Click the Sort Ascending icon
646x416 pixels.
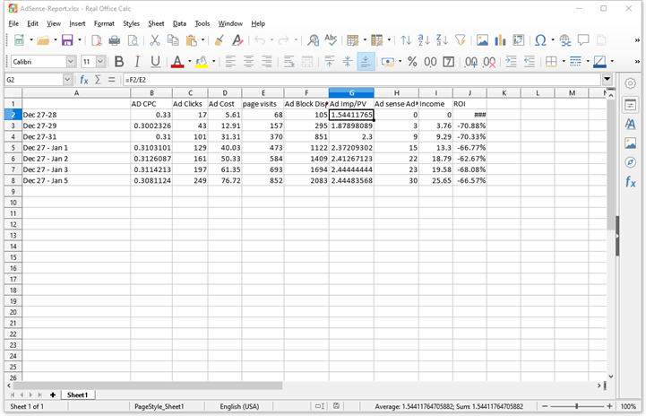pyautogui.click(x=424, y=40)
